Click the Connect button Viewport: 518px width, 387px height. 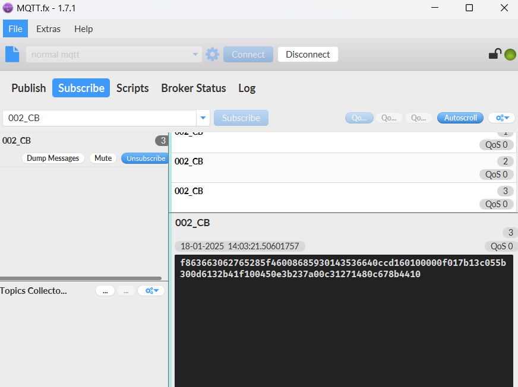(x=248, y=54)
